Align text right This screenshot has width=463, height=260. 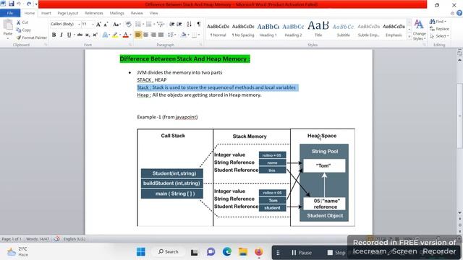(x=153, y=35)
